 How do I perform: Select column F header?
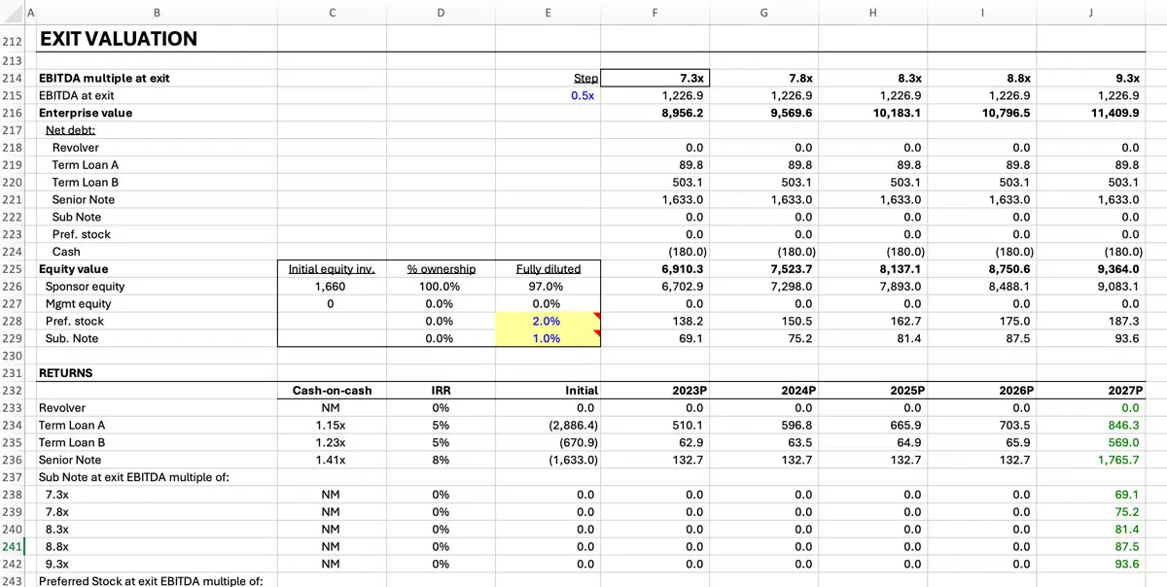pyautogui.click(x=654, y=13)
